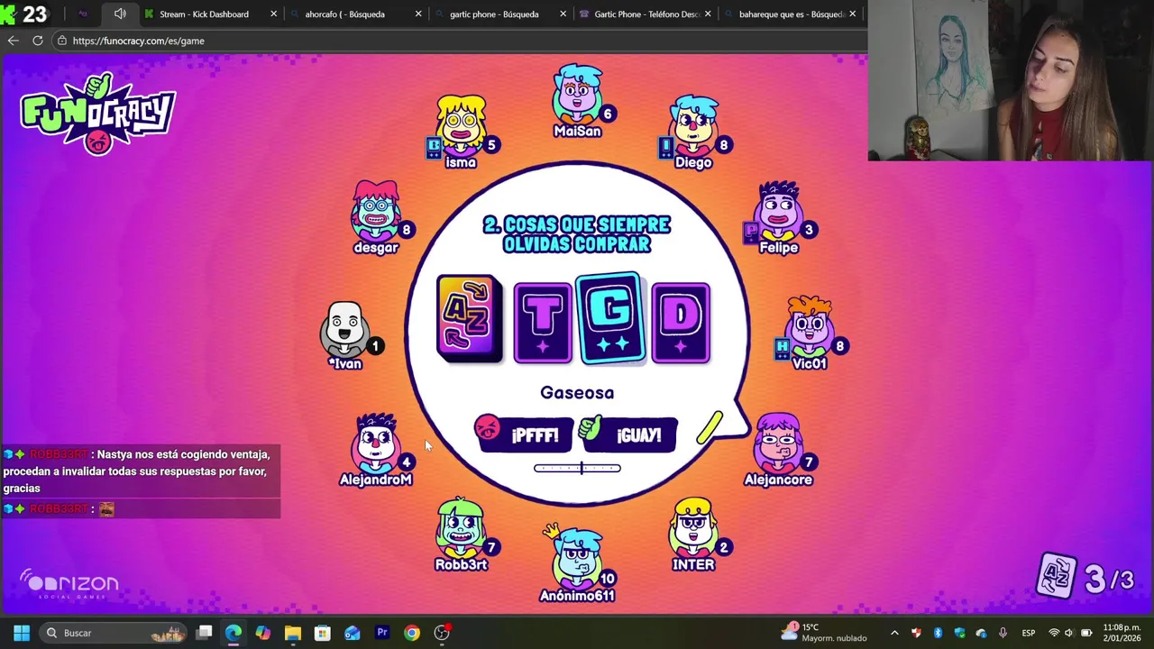Click Anónimo611's crowned avatar

(577, 557)
